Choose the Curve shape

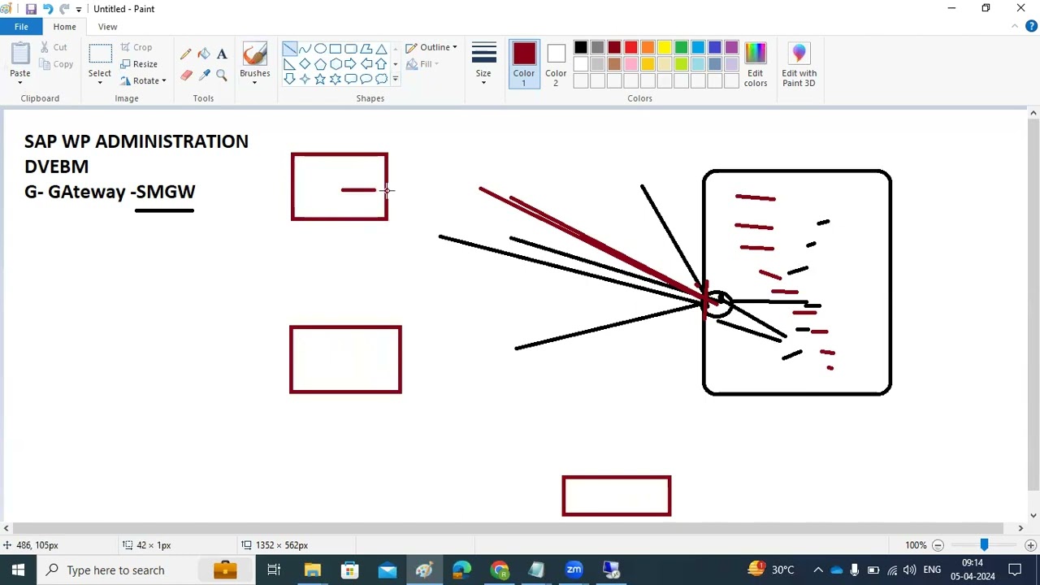pos(305,49)
